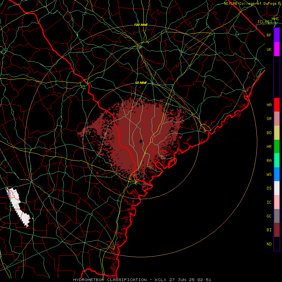Click the GC gray legend swatch
This screenshot has height=282, width=282.
(277, 216)
